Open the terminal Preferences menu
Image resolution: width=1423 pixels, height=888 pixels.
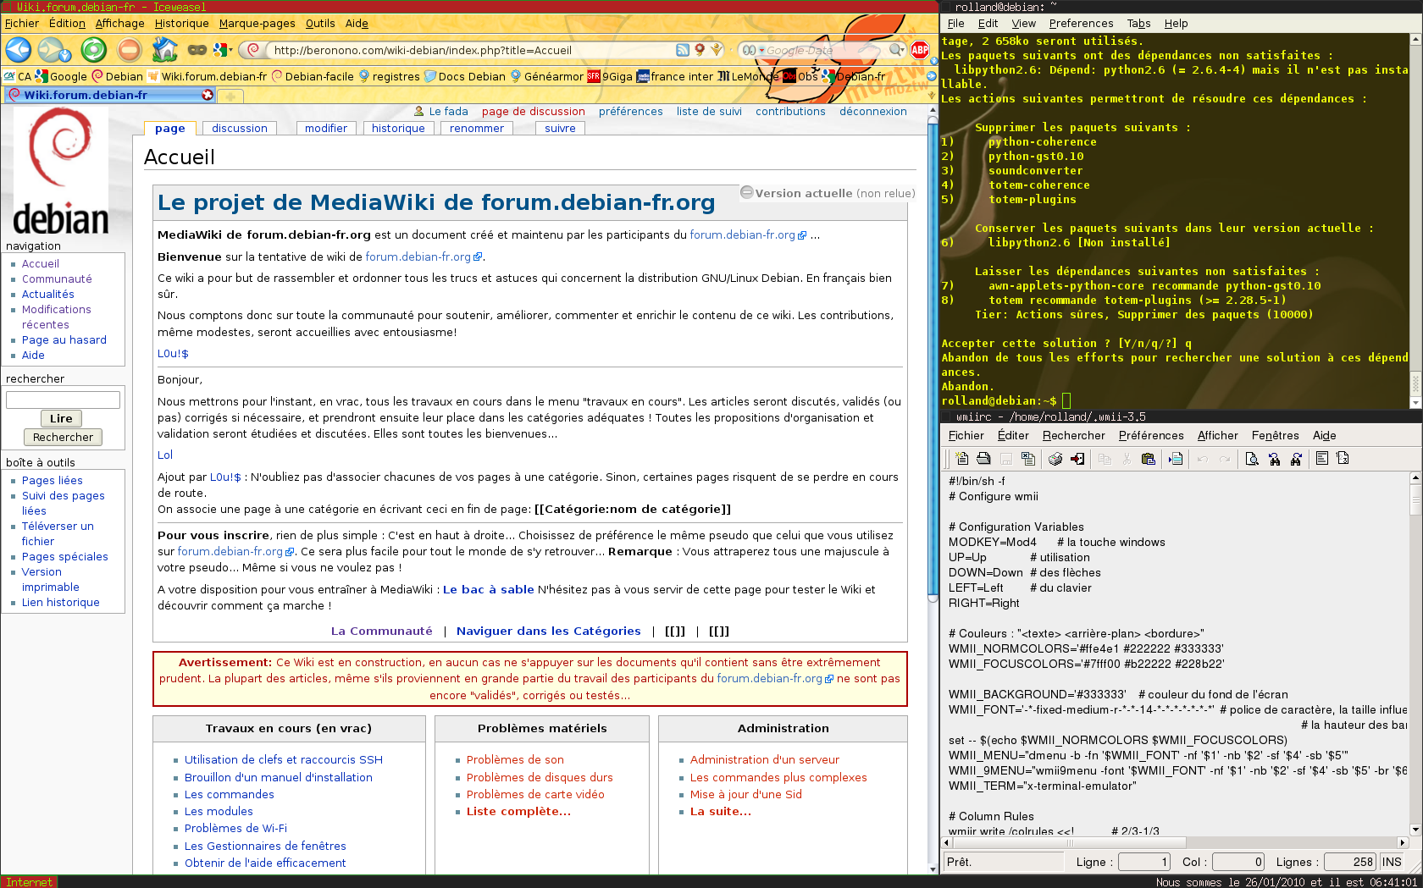coord(1081,24)
